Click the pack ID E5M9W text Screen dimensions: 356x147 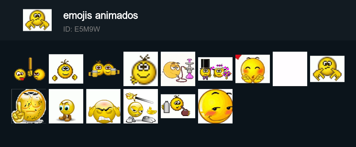pyautogui.click(x=82, y=29)
